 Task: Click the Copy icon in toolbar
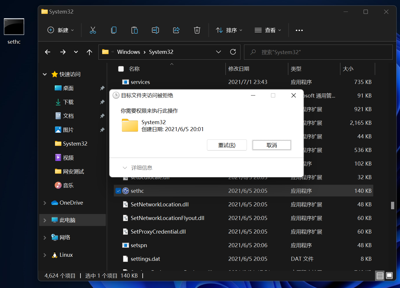114,30
